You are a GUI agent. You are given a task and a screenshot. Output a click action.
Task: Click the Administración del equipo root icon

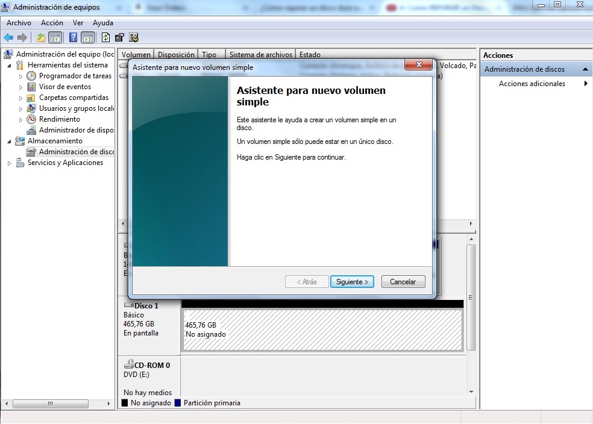(x=8, y=54)
